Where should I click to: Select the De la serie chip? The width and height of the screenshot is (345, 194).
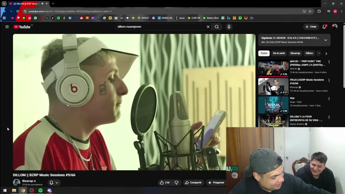[x=279, y=53]
